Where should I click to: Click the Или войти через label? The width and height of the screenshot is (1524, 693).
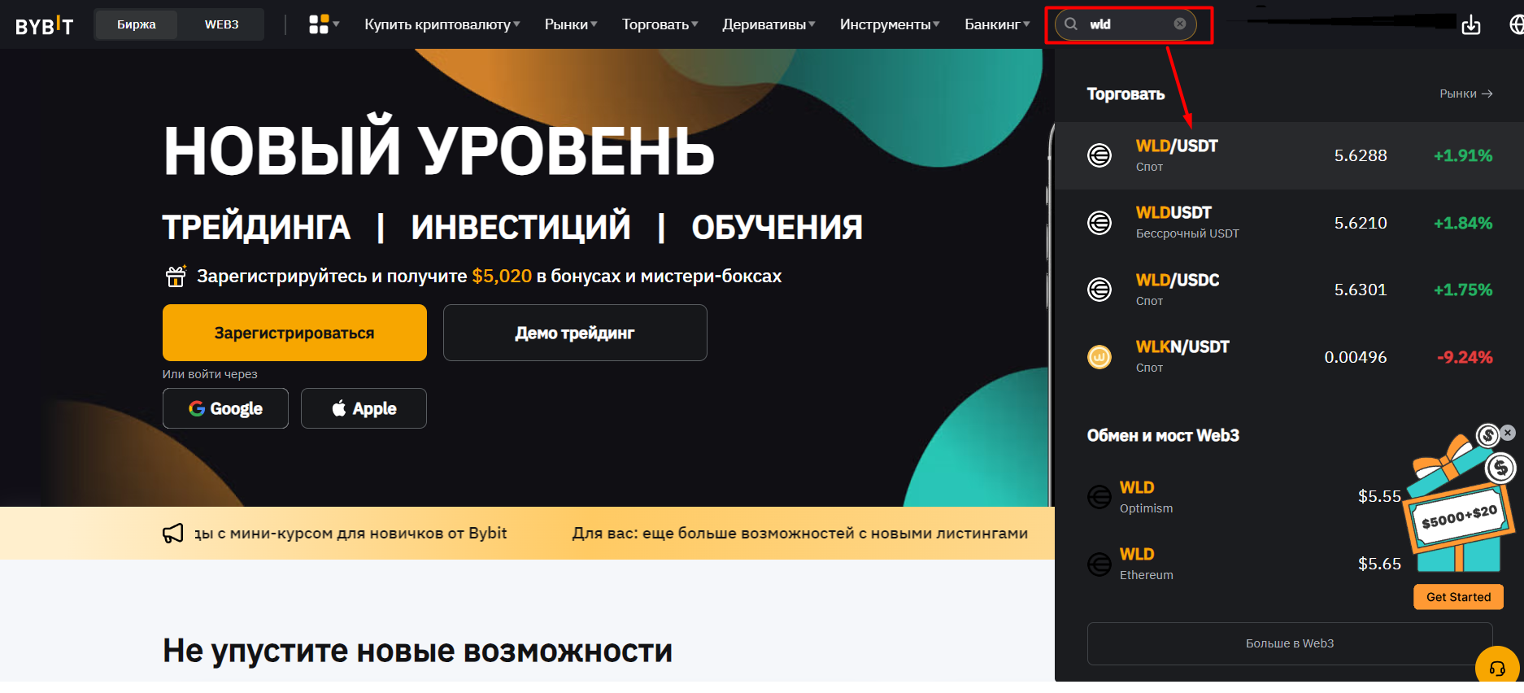pos(210,374)
